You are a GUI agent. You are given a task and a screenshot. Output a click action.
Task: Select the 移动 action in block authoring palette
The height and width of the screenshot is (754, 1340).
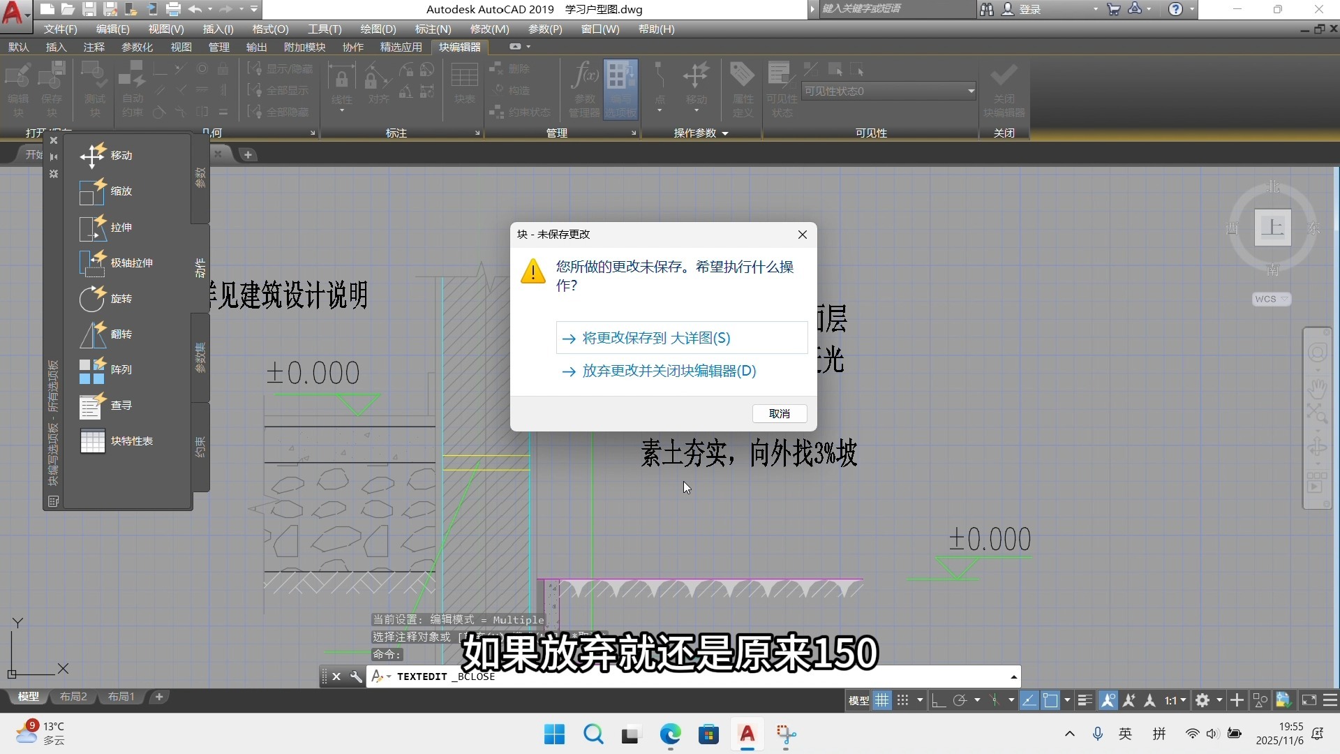pyautogui.click(x=121, y=155)
